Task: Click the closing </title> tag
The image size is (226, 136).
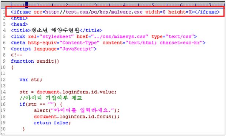Action: pos(91,30)
